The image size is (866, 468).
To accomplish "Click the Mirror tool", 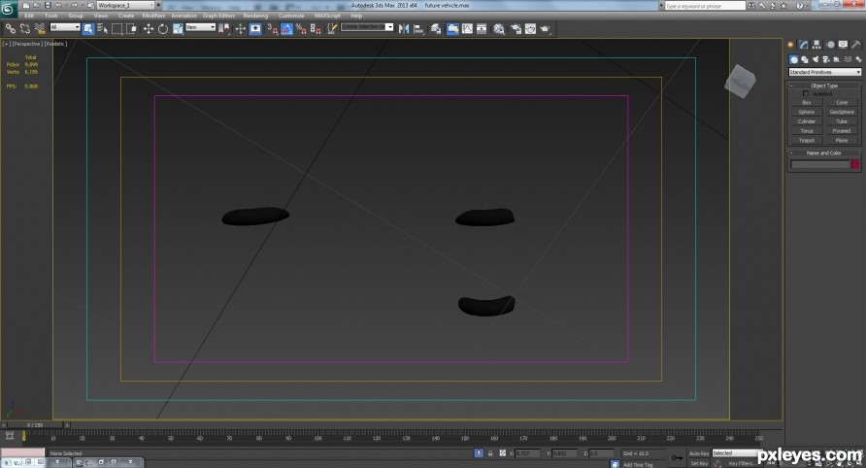I will [x=404, y=29].
